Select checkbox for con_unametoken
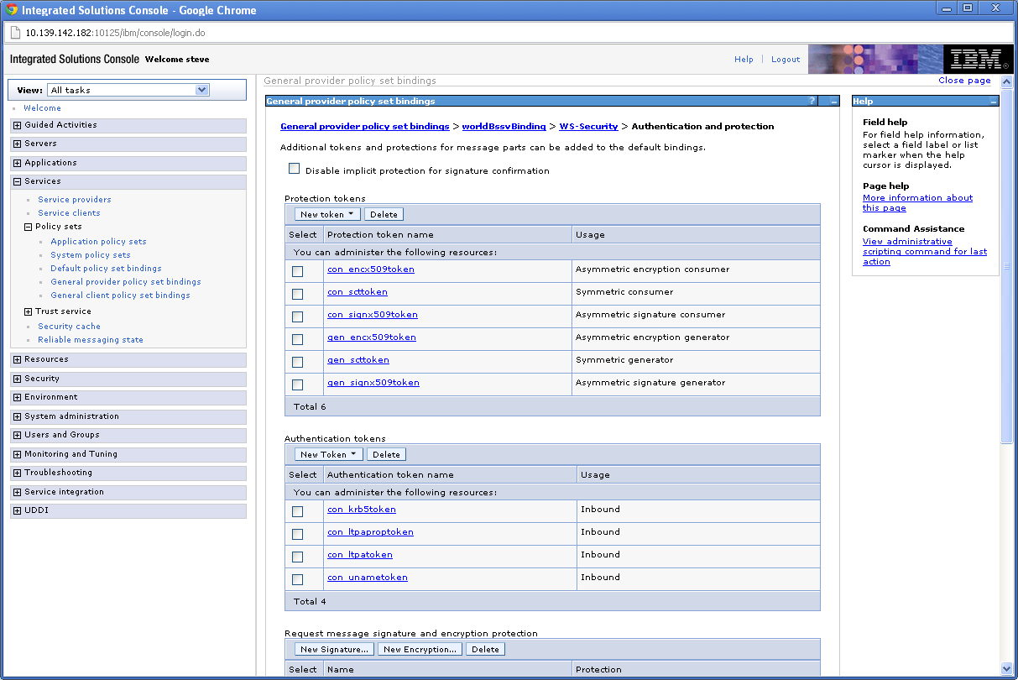Viewport: 1018px width, 680px height. click(x=297, y=579)
